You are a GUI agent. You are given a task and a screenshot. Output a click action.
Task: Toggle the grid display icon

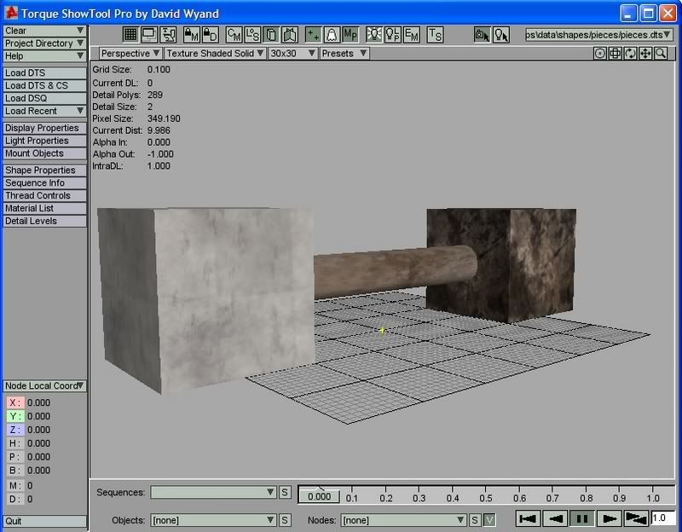[x=130, y=35]
